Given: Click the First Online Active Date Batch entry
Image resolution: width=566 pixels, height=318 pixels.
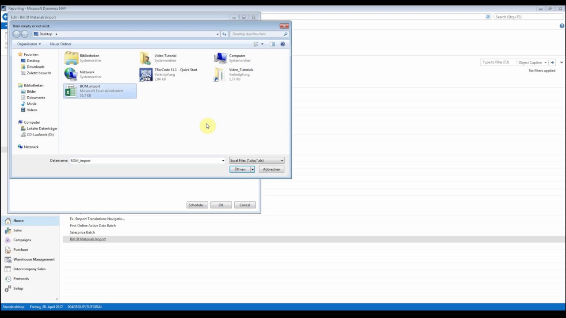Looking at the screenshot, I should tap(93, 226).
